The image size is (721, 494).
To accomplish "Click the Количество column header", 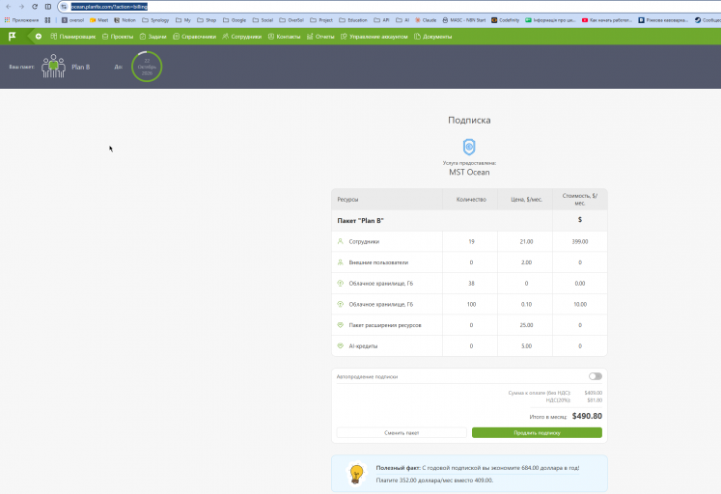I will 471,200.
